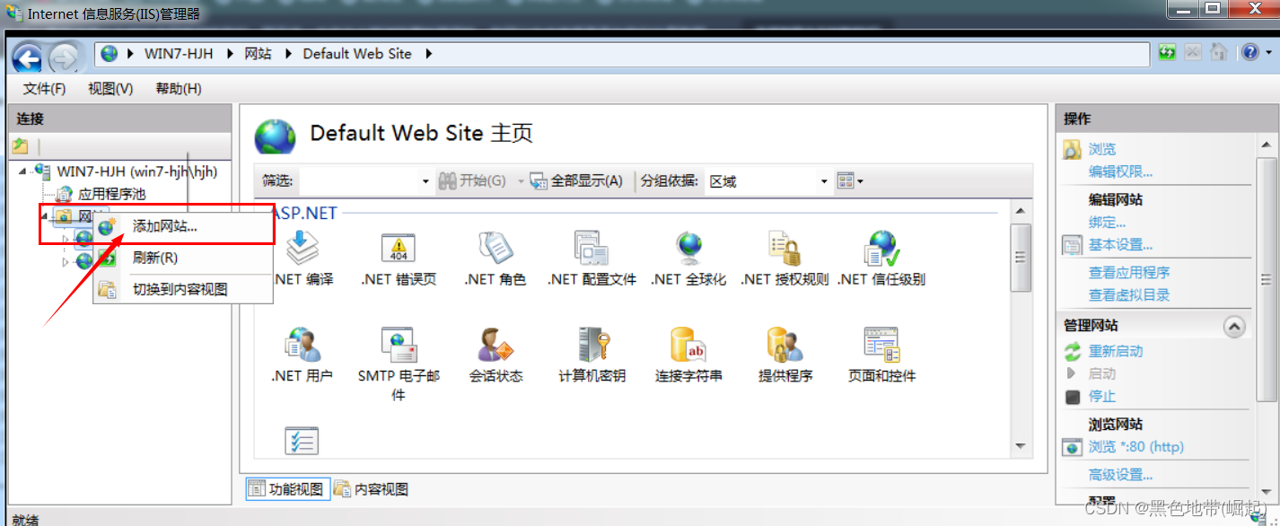
Task: Expand breadcrumb arrow after Default Web Site
Action: pos(429,54)
